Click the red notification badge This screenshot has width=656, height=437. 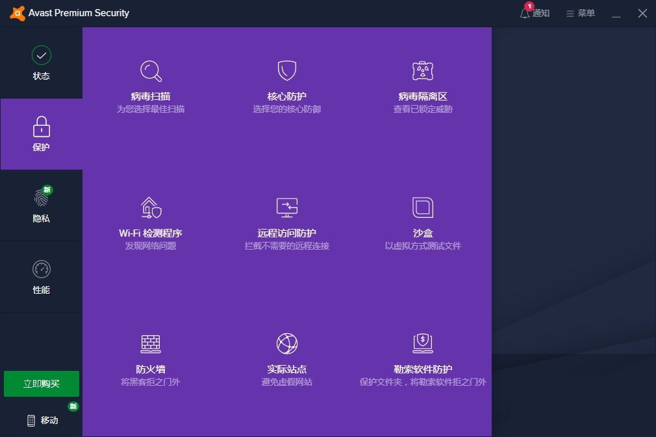(529, 6)
